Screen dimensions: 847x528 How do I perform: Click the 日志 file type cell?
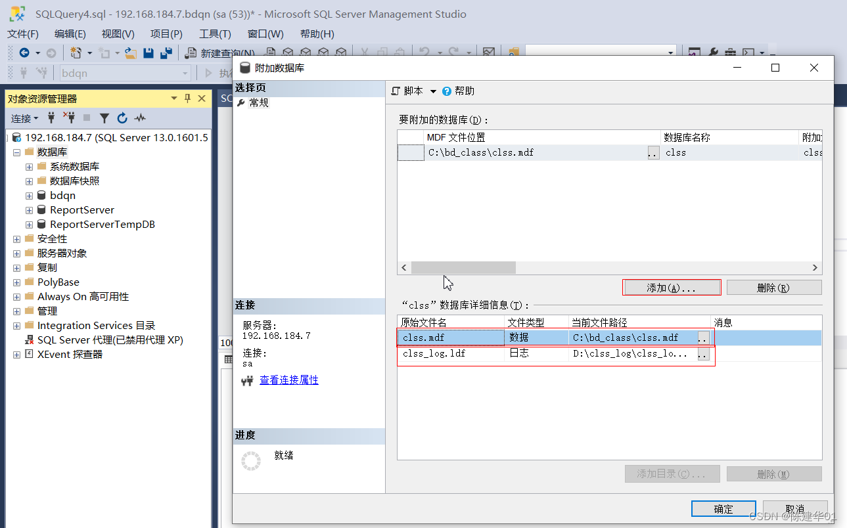point(537,354)
